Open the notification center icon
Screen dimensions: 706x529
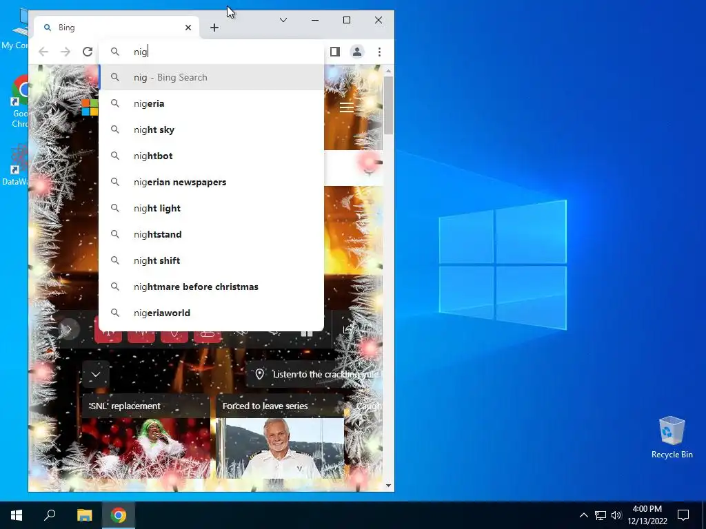click(683, 515)
